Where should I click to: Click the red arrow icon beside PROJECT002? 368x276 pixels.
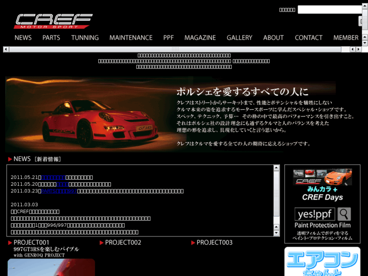click(x=101, y=243)
